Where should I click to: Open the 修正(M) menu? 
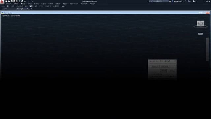click(x=65, y=4)
